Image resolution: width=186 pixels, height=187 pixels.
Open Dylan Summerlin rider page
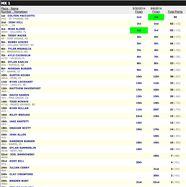click(23, 148)
